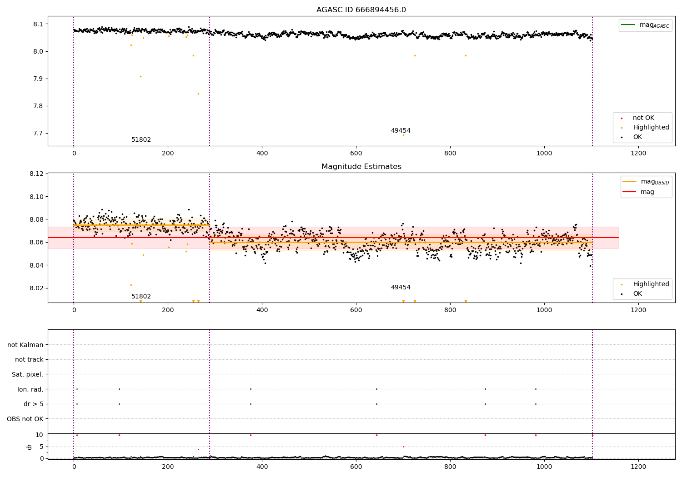Viewport: 682px width, 477px height.
Task: Click the '5' tick on the dr axis
Action: point(41,447)
